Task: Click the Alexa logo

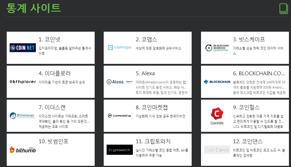Action: 120,82
